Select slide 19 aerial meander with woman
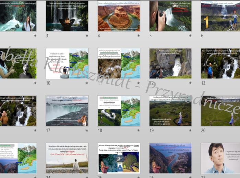 click(170, 111)
